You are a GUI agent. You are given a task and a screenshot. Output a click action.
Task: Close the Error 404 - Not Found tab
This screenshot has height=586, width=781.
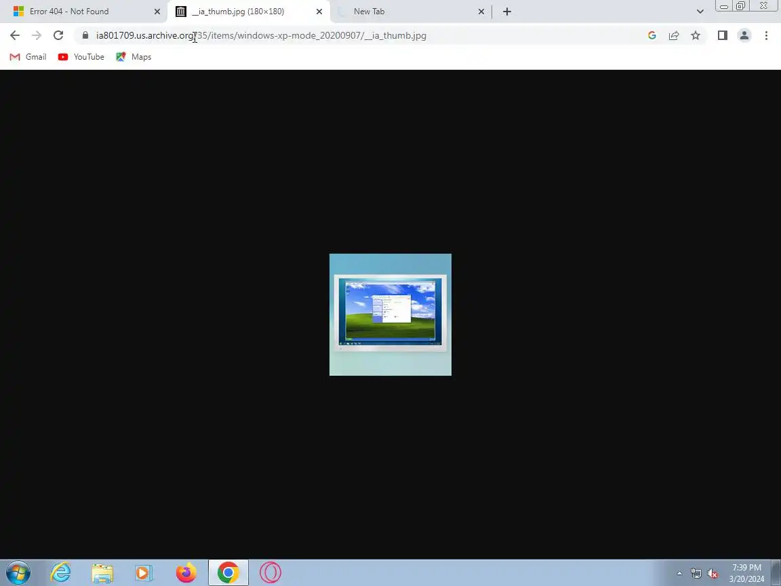tap(157, 12)
